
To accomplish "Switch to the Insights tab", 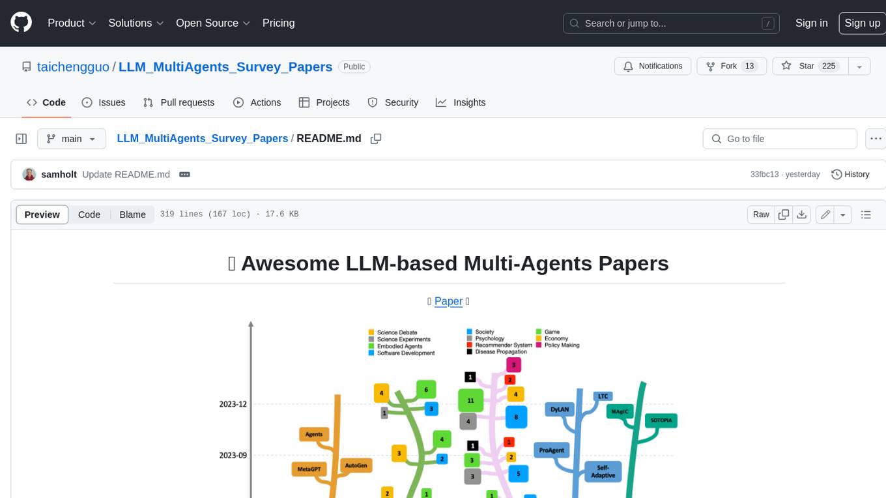I will (x=461, y=102).
